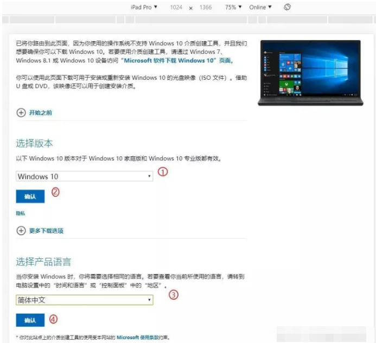Open the 隐私 privacy link
This screenshot has width=376, height=343.
pos(21,214)
